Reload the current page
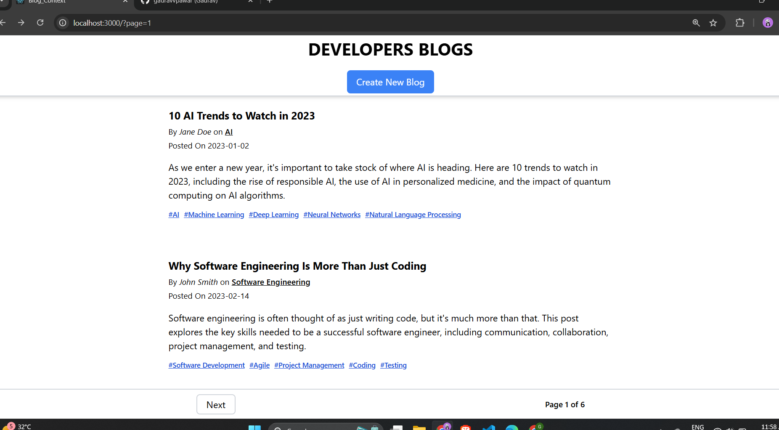779x430 pixels. 40,23
